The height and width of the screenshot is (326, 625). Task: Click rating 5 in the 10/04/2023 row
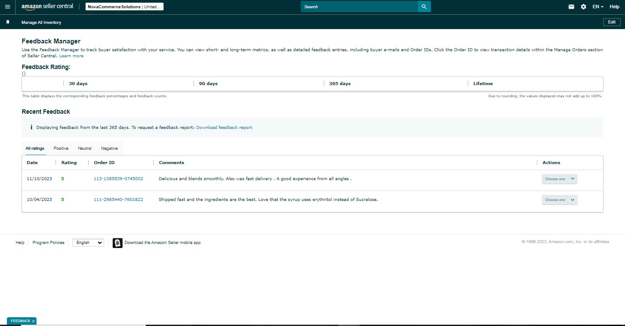coord(62,200)
